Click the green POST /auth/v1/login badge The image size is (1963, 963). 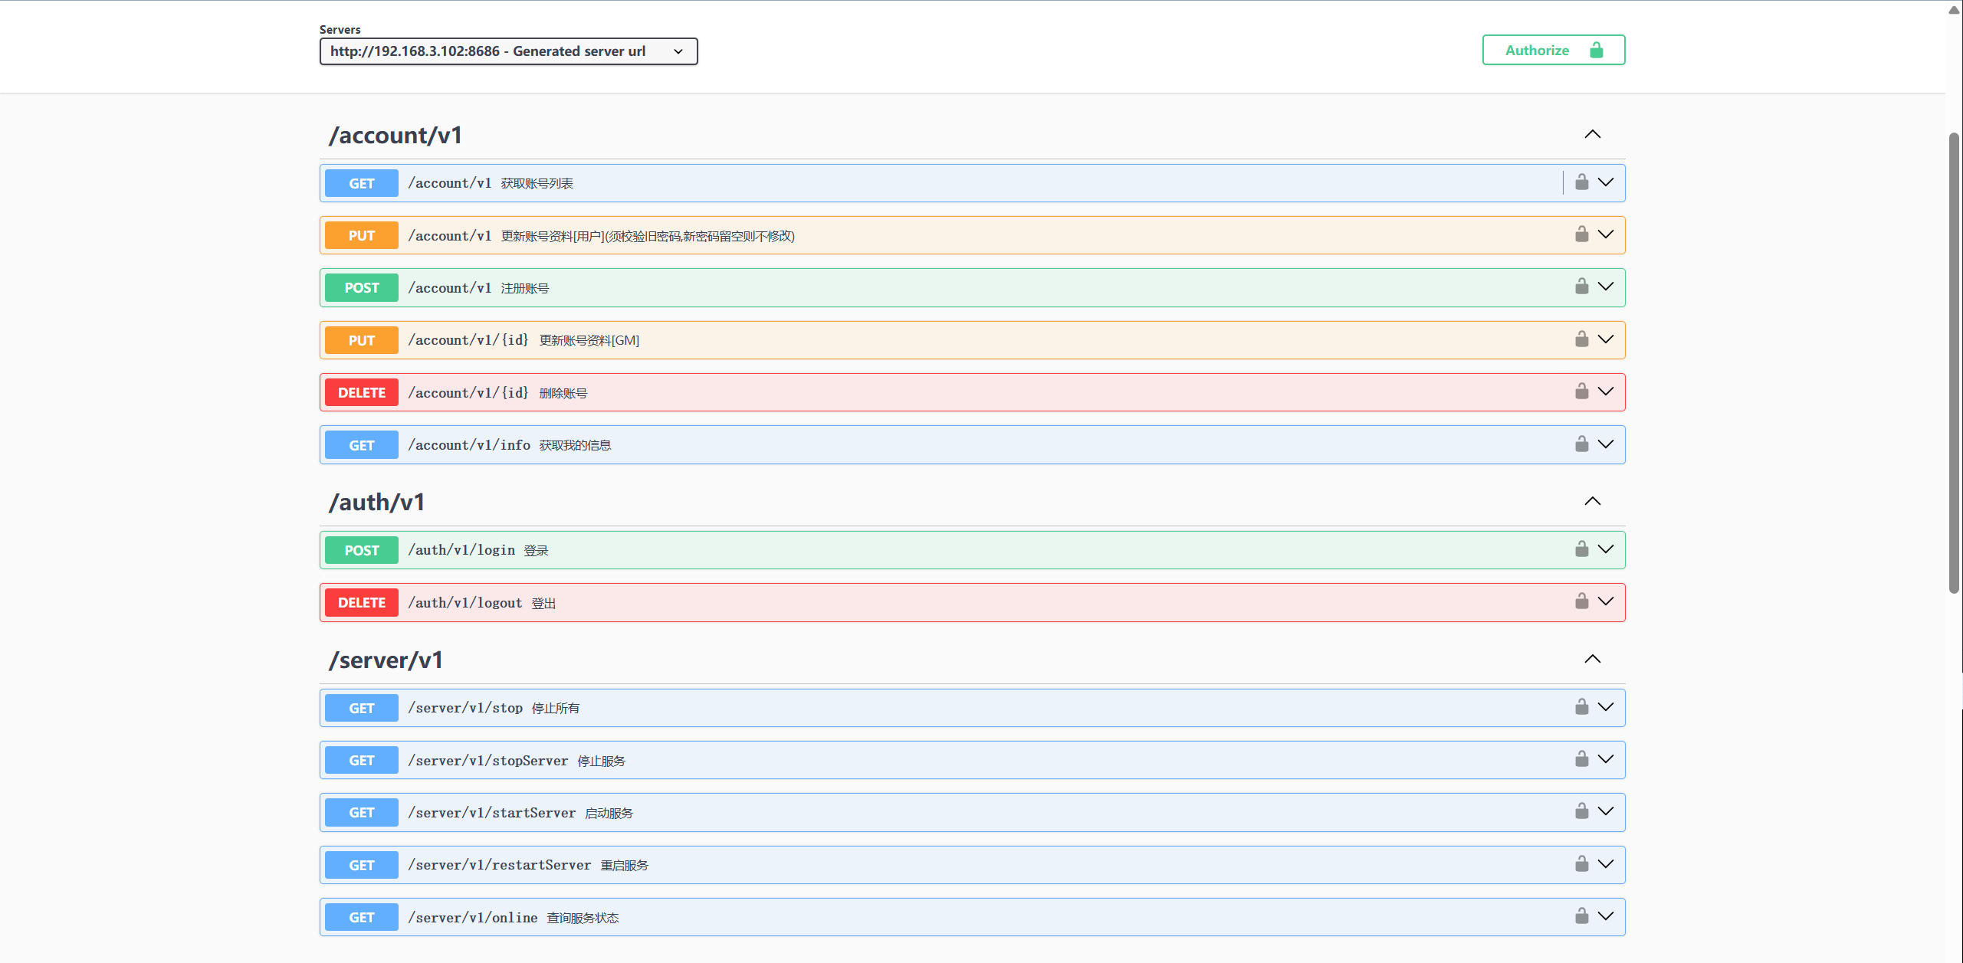tap(361, 550)
